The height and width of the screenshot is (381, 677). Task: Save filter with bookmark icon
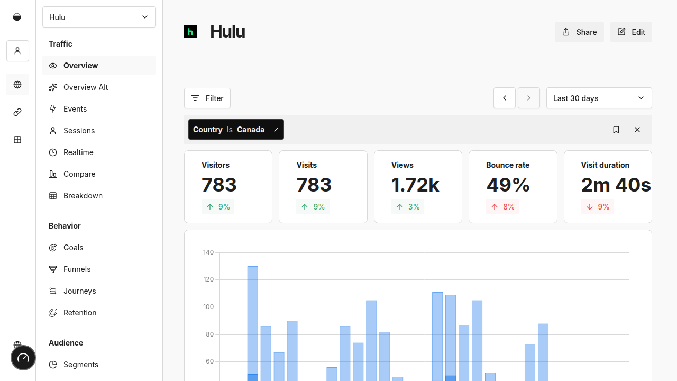pos(616,130)
